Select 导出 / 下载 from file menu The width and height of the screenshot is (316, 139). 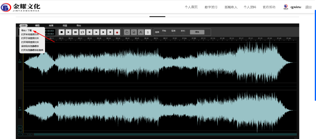27,30
